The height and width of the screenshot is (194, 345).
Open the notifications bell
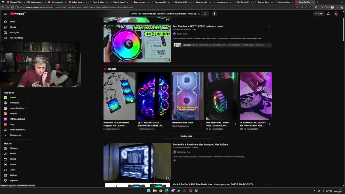click(328, 14)
